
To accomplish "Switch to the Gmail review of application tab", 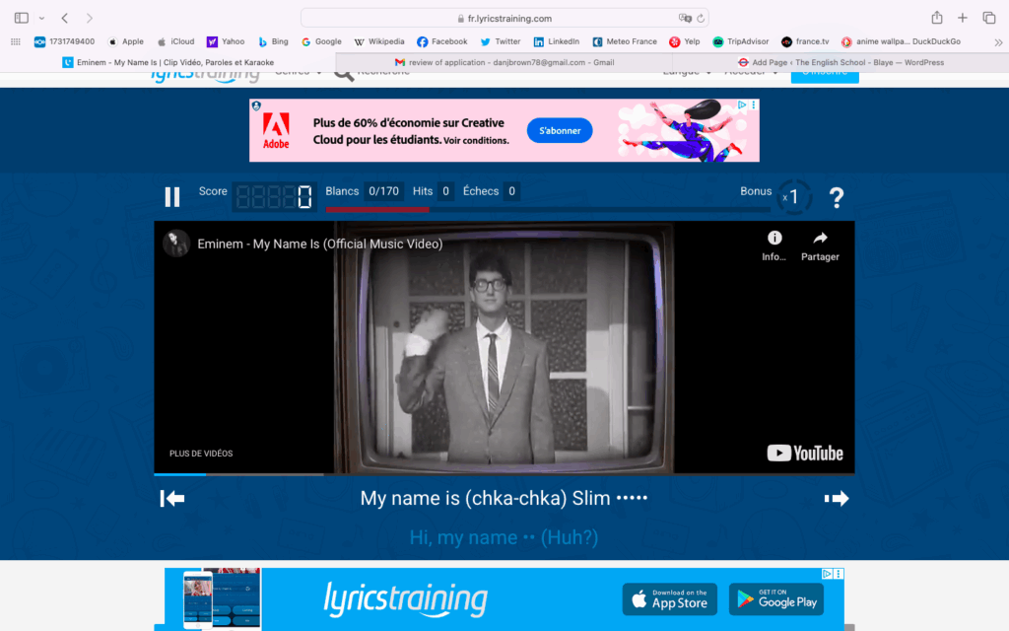I will pyautogui.click(x=504, y=62).
